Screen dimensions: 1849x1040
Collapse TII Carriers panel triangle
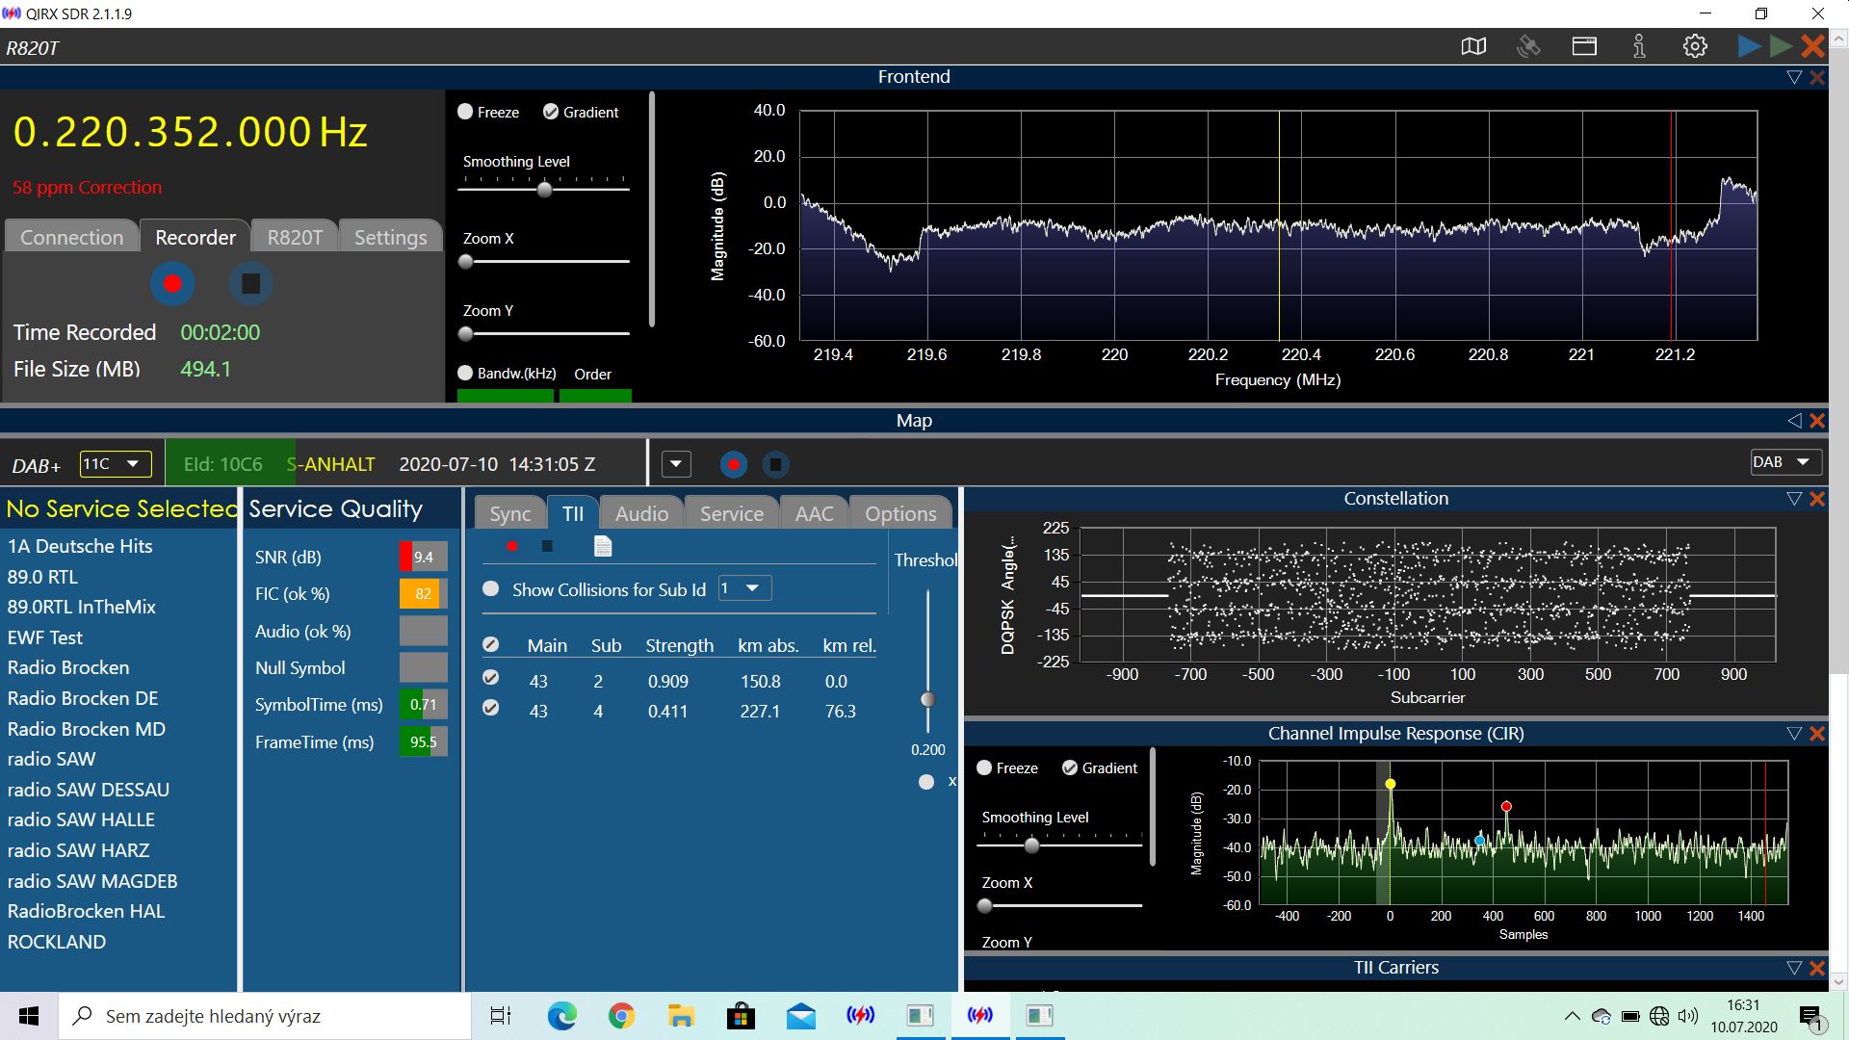[x=1794, y=968]
